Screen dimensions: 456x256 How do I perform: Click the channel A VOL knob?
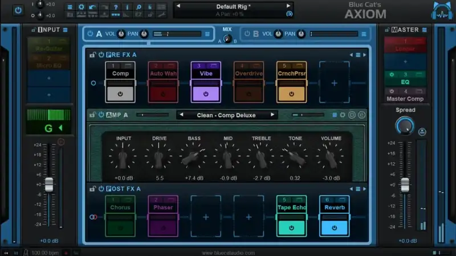(121, 34)
